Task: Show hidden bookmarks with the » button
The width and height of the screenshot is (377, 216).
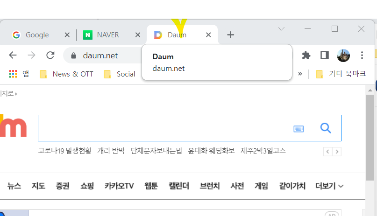Action: coord(300,74)
